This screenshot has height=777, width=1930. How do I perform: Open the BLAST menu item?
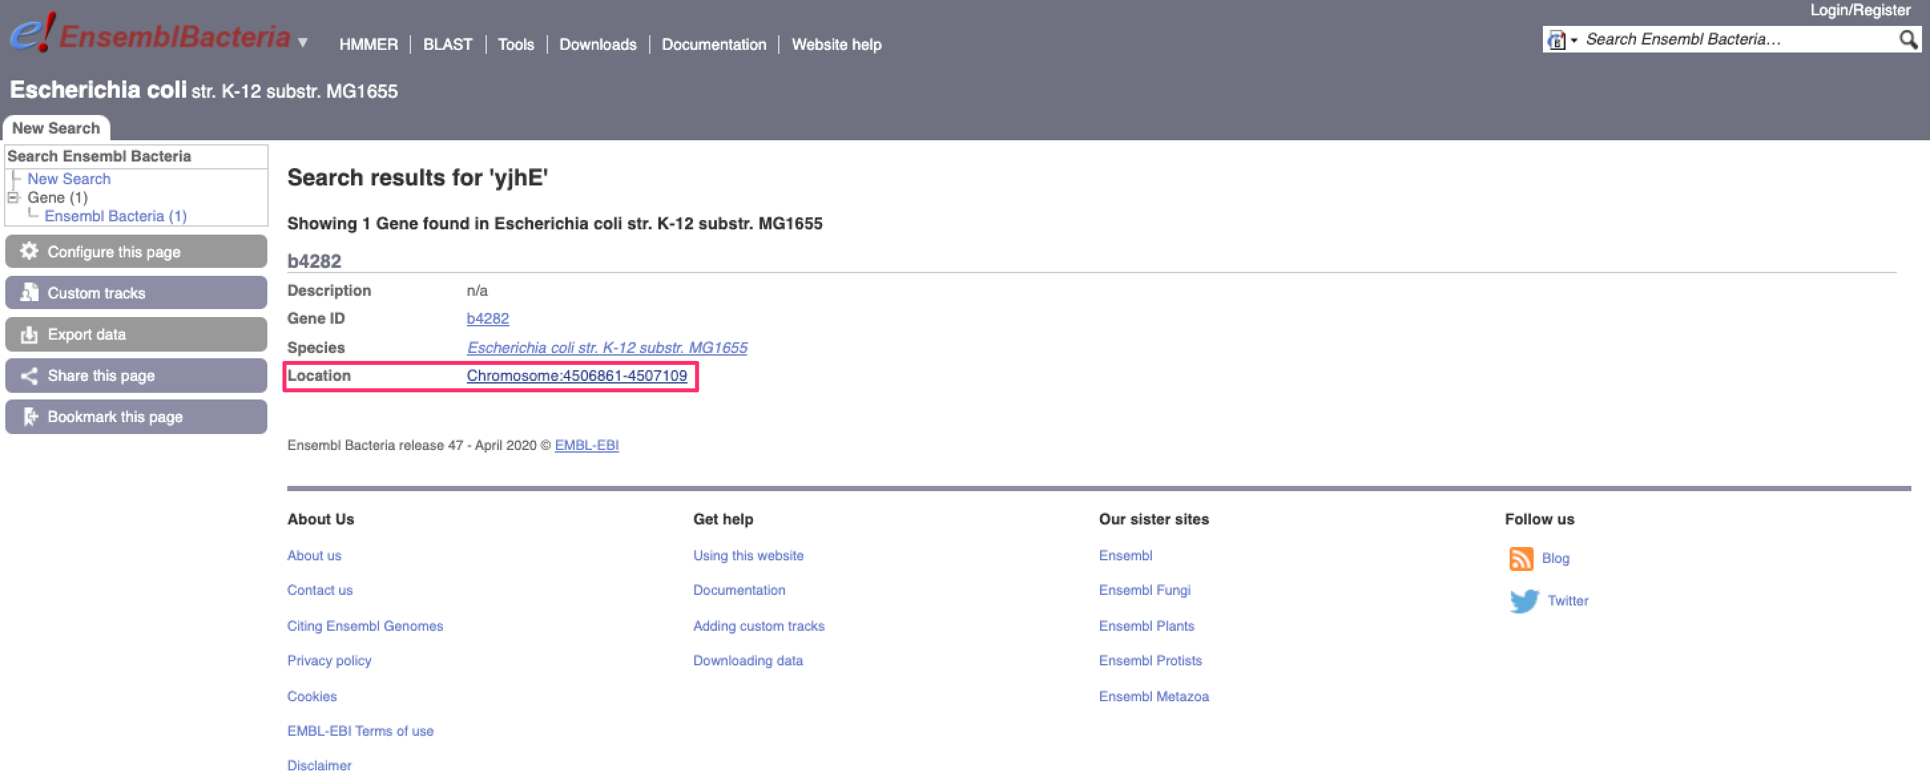point(448,44)
